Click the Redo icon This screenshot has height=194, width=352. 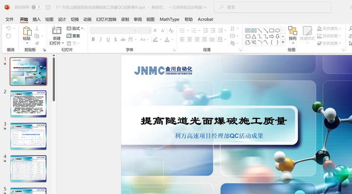(x=8, y=36)
